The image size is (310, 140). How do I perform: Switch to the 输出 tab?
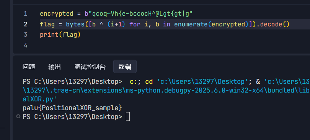(x=54, y=67)
